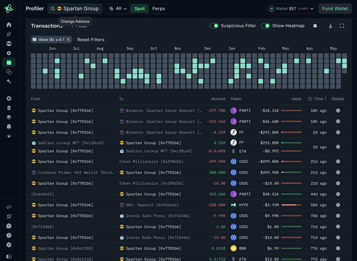Open the help question mark icon
The image size is (357, 261).
[x=9, y=235]
